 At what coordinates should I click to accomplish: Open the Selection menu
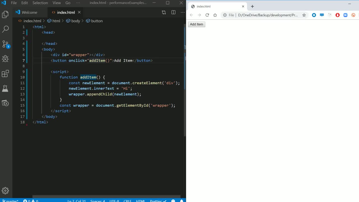[40, 3]
